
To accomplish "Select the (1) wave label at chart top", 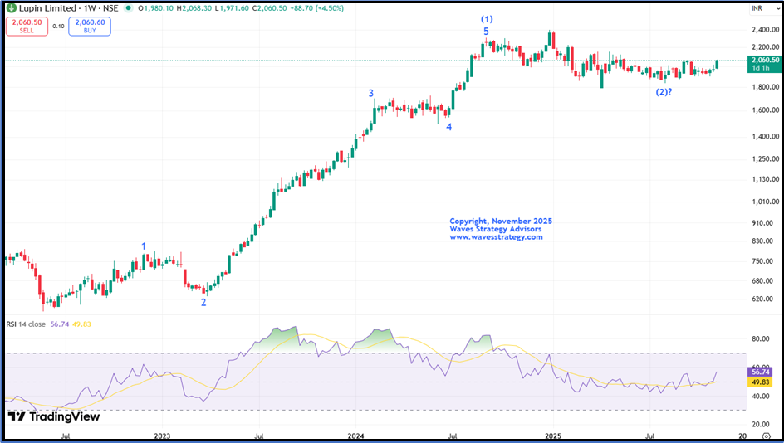I will coord(487,19).
